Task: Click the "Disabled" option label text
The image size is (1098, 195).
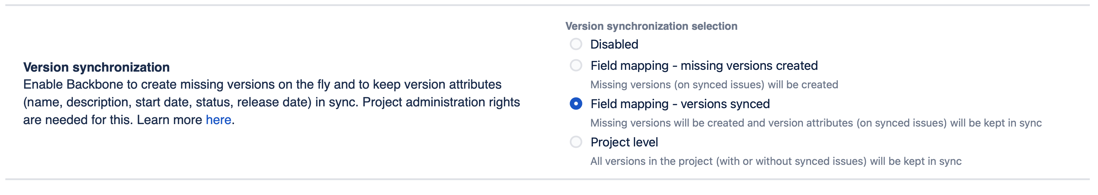Action: [614, 44]
